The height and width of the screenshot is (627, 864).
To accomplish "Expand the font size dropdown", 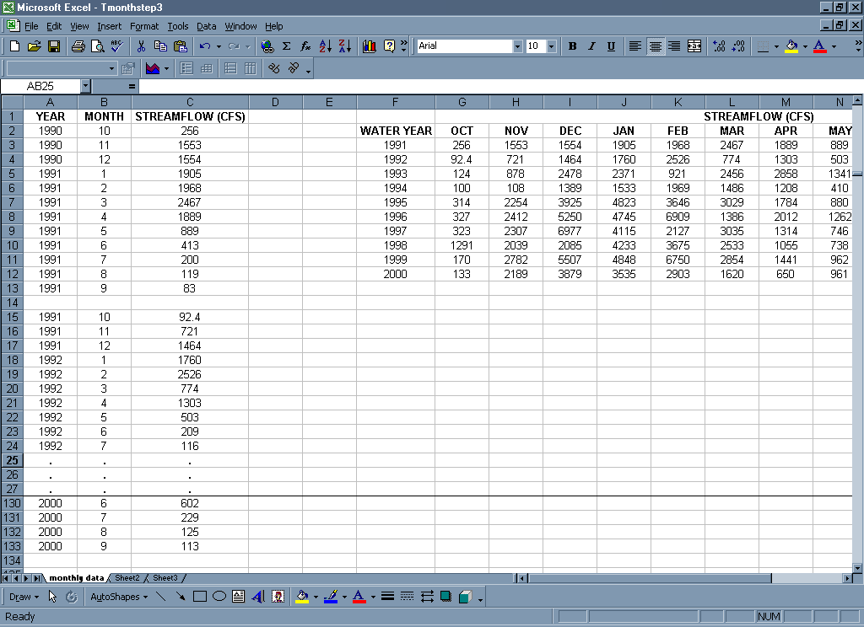I will (x=551, y=46).
